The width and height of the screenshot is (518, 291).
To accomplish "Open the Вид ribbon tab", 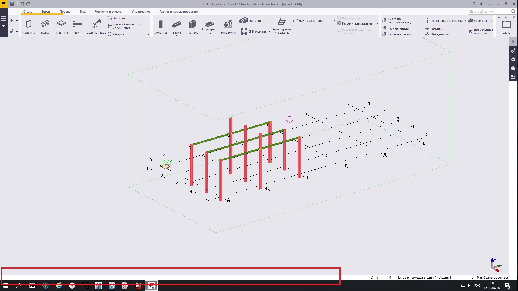I will [83, 12].
